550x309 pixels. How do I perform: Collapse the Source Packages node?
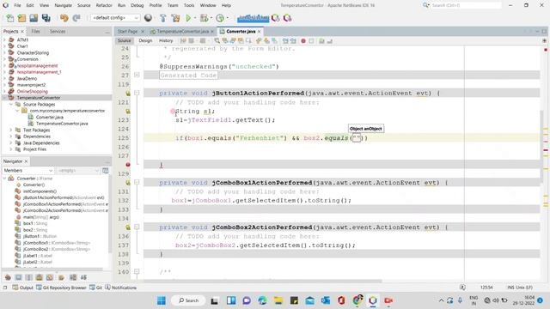click(x=11, y=105)
